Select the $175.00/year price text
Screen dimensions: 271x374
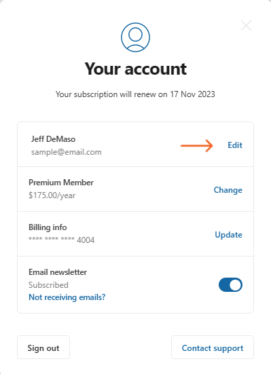coord(52,195)
